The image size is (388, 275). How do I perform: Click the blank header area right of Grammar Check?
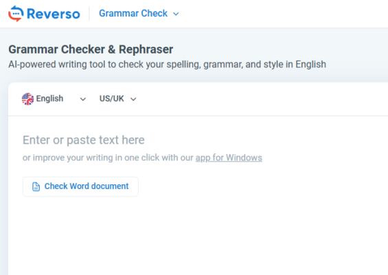click(282, 14)
